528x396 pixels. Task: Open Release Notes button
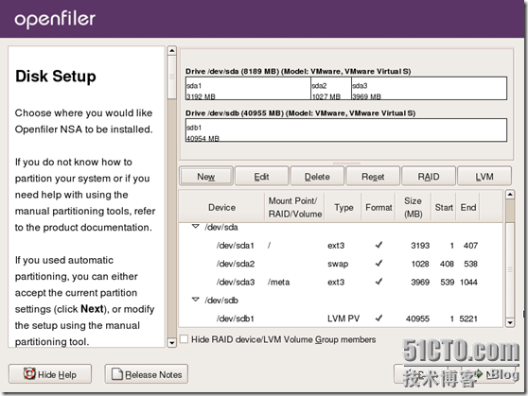coord(146,374)
